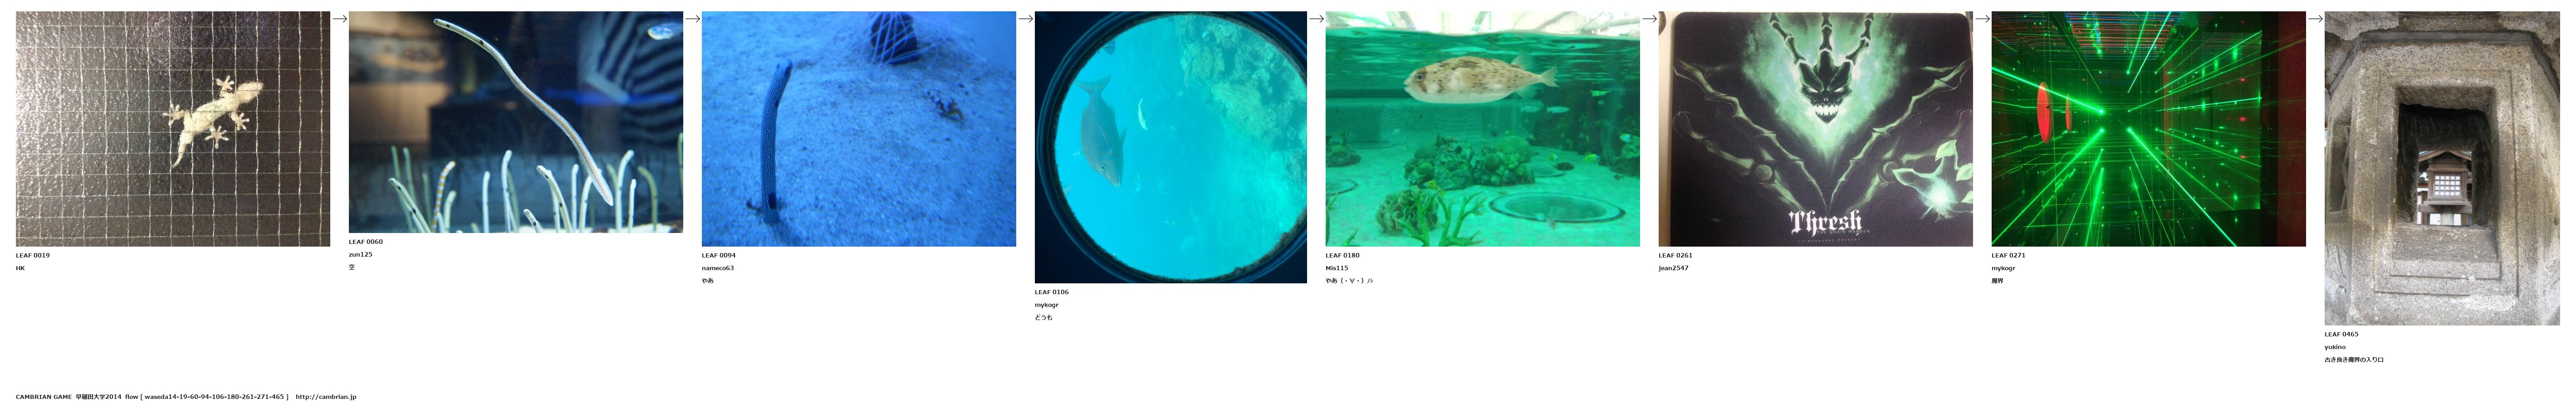Screen dimensions: 2576x408
Task: Click the arrow before the pufferfish image
Action: [x=1316, y=18]
